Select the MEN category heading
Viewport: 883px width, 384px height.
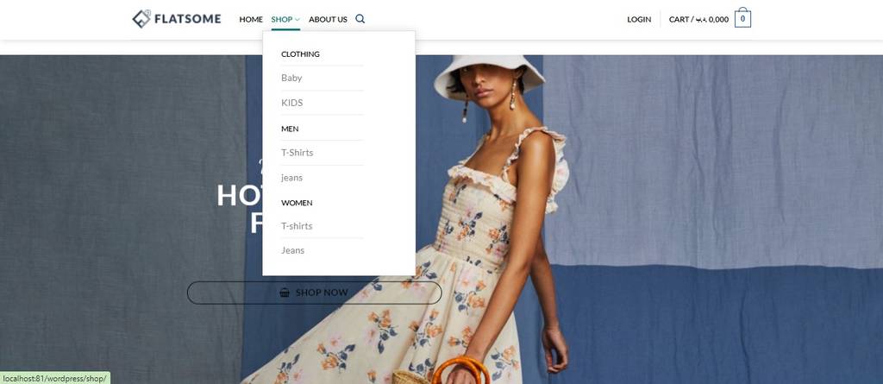click(290, 129)
